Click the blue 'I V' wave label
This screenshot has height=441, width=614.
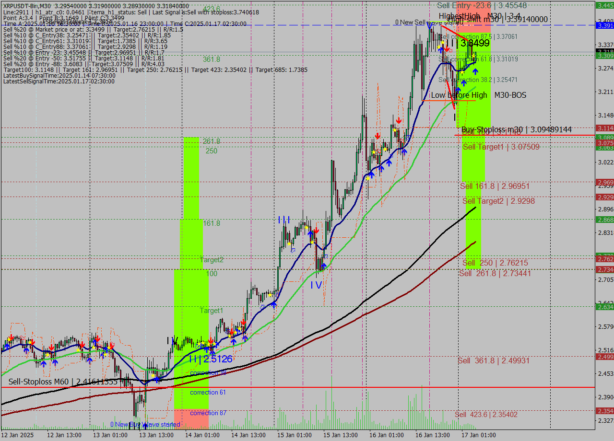(316, 285)
